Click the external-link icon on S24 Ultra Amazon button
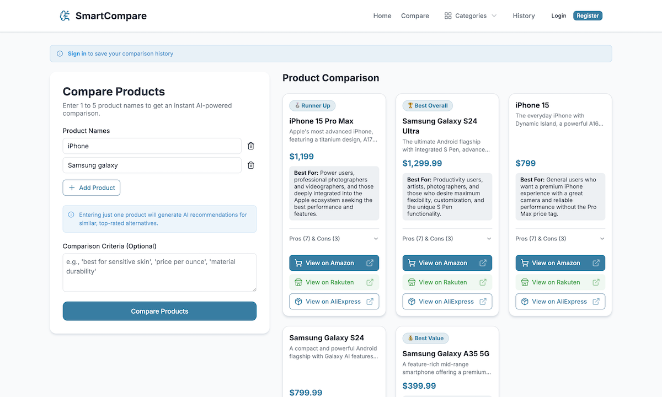Viewport: 662px width, 397px height. (x=483, y=263)
